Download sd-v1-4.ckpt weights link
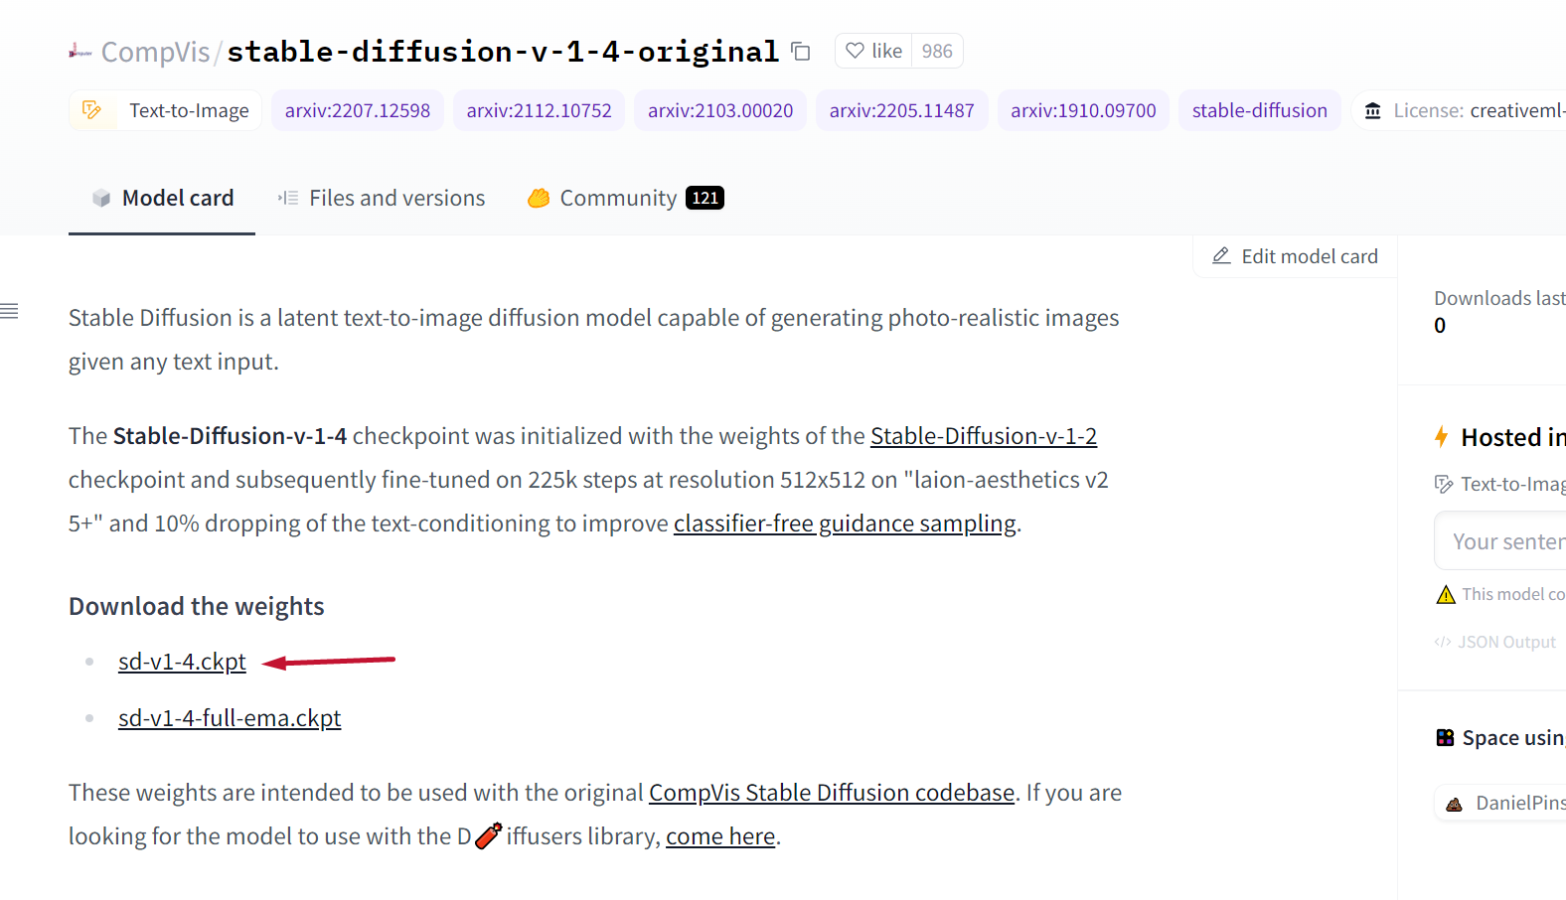Screen dimensions: 1566x900 [182, 662]
